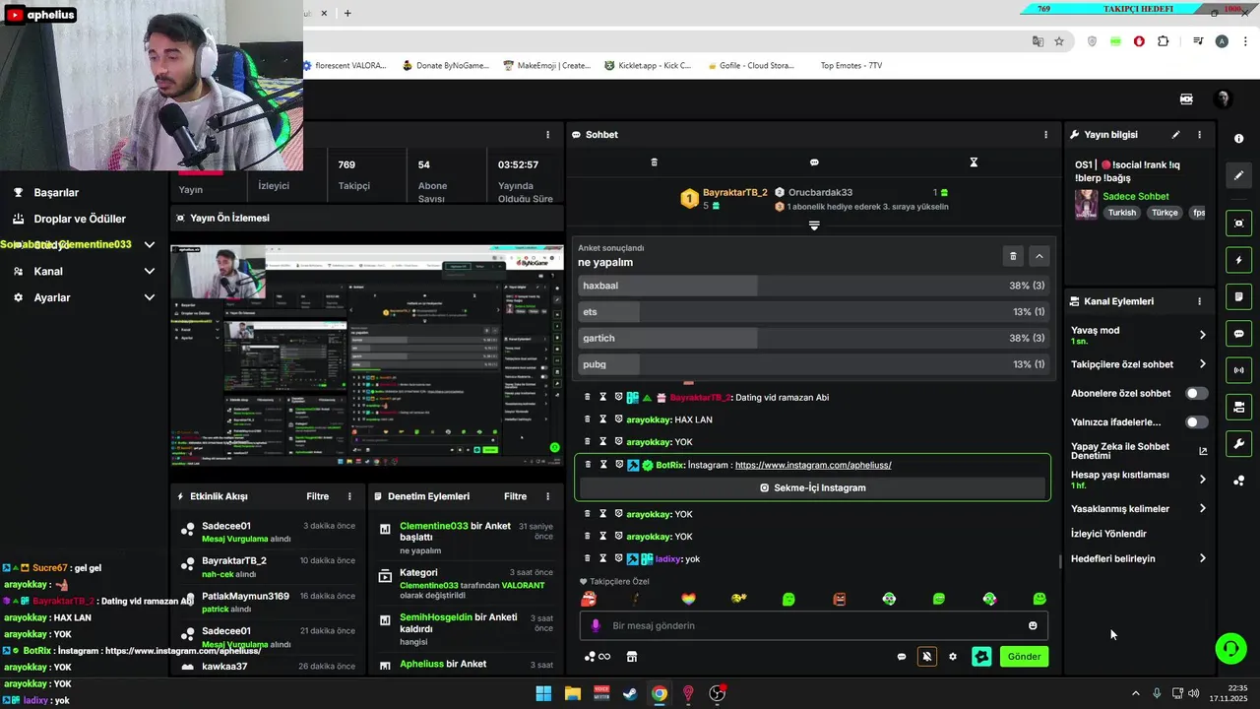Click the gartich poll result bar
Viewport: 1260px width, 709px height.
tap(813, 338)
